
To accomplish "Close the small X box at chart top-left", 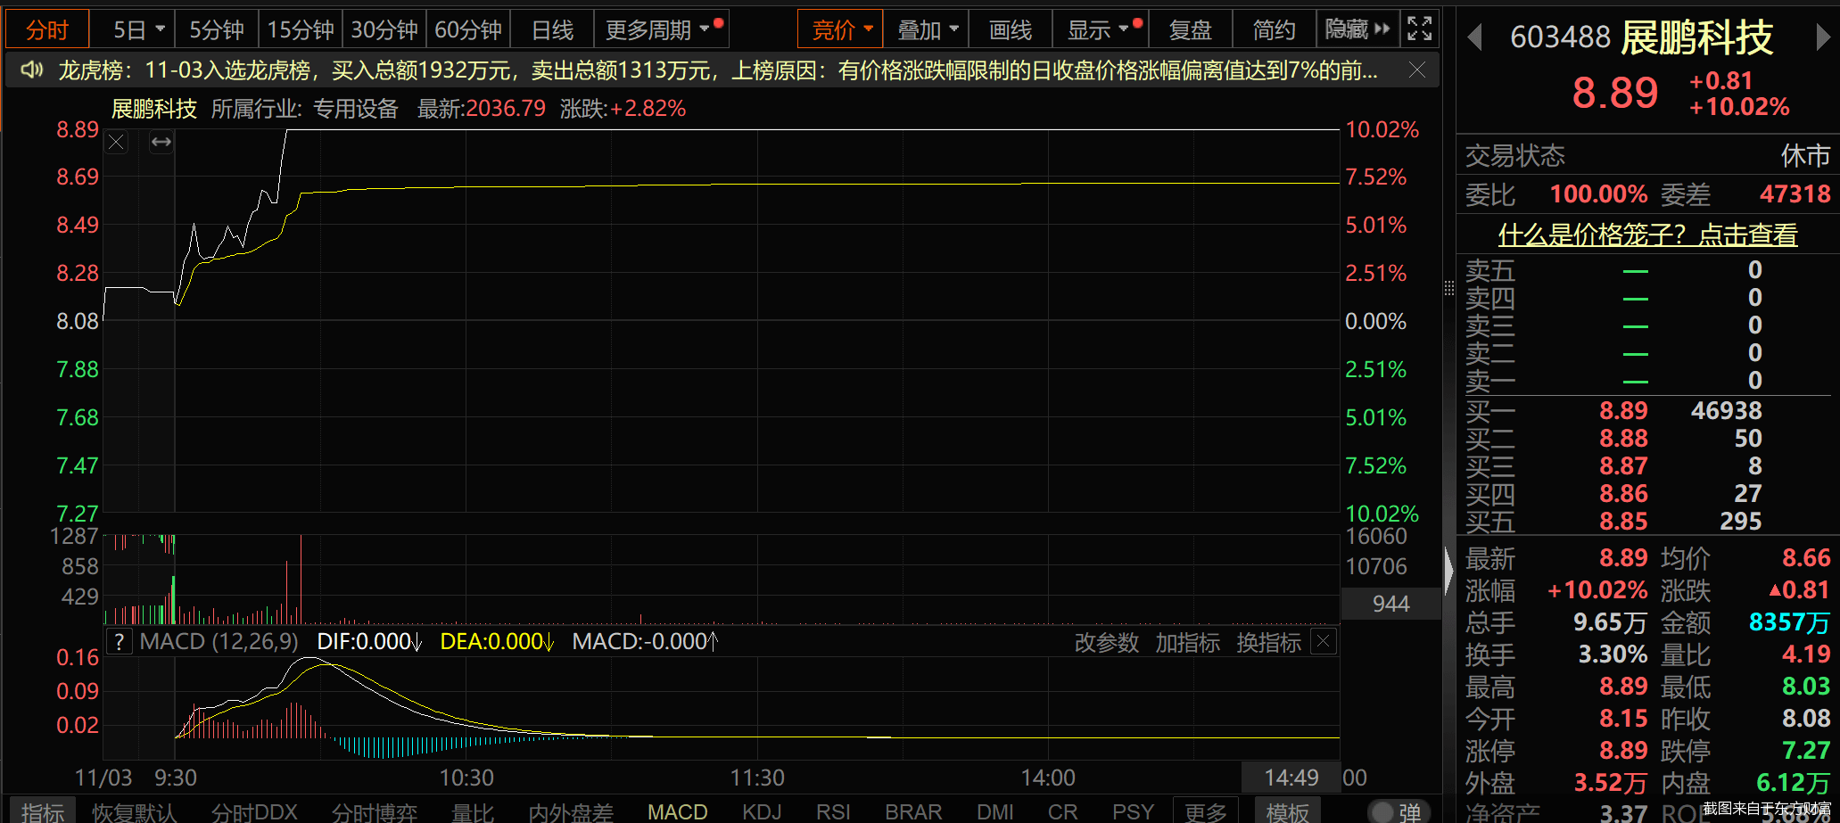I will (x=116, y=142).
